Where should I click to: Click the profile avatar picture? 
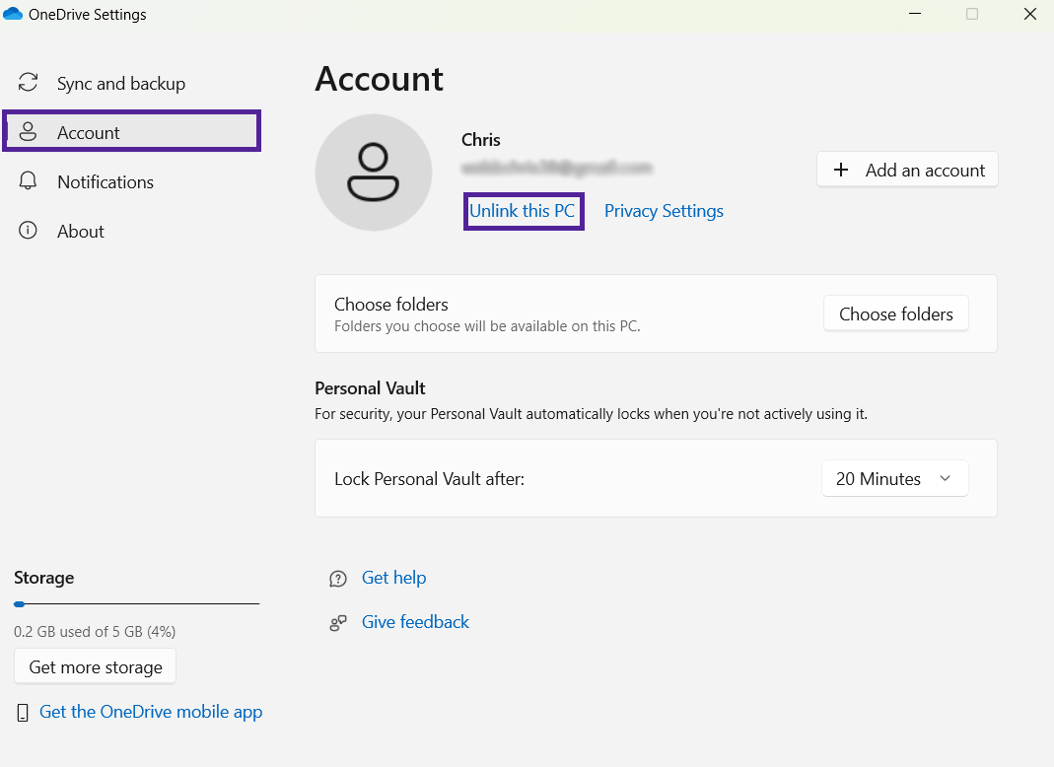click(x=373, y=173)
